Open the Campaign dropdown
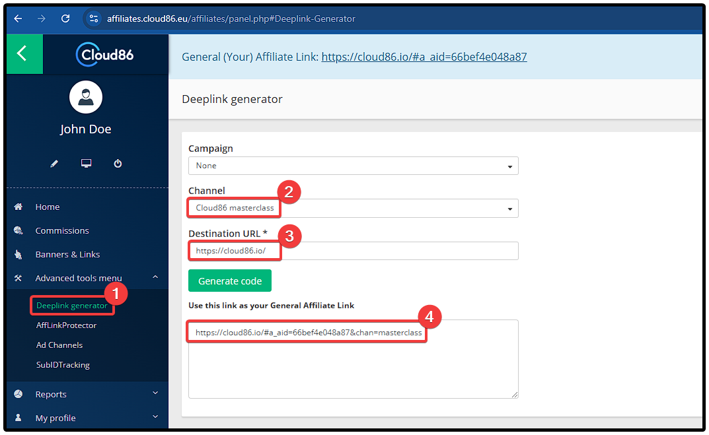The image size is (709, 435). (353, 166)
